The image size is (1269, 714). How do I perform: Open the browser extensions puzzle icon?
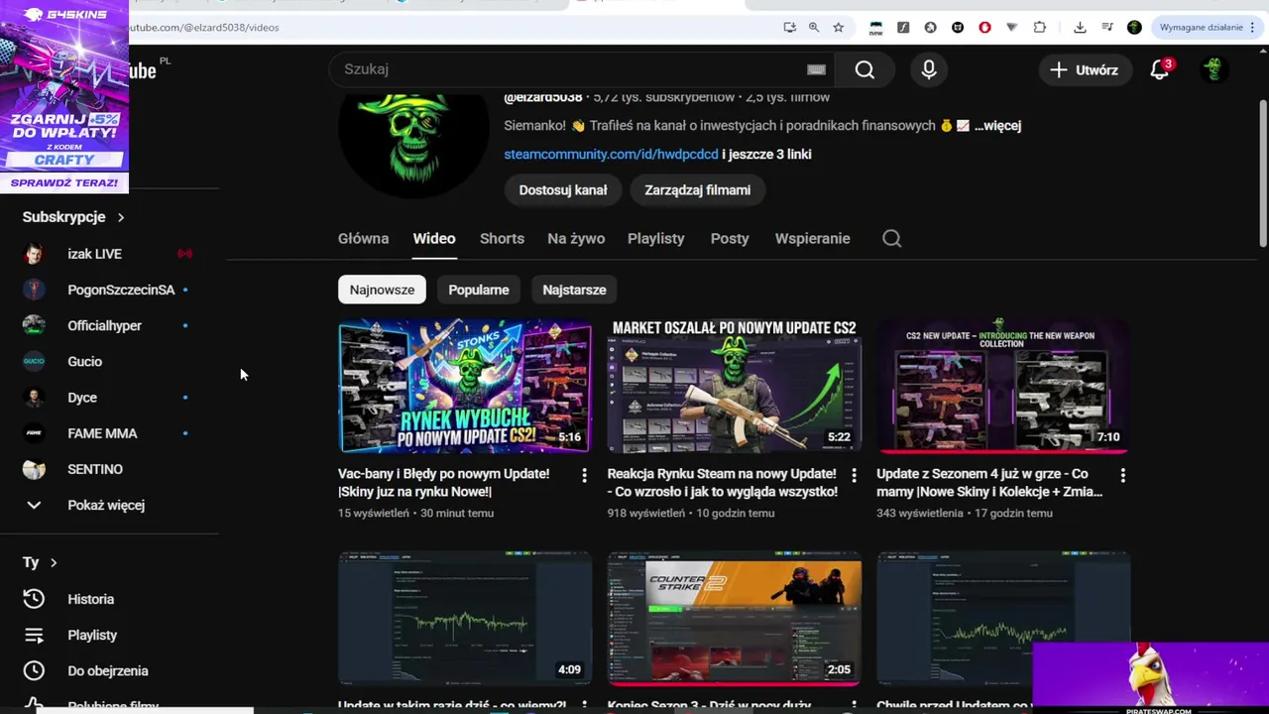[x=1040, y=28]
